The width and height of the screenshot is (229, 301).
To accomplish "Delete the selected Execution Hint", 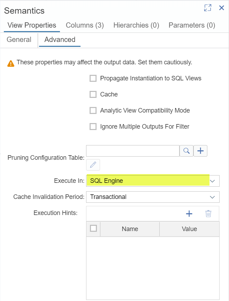I will pos(208,214).
